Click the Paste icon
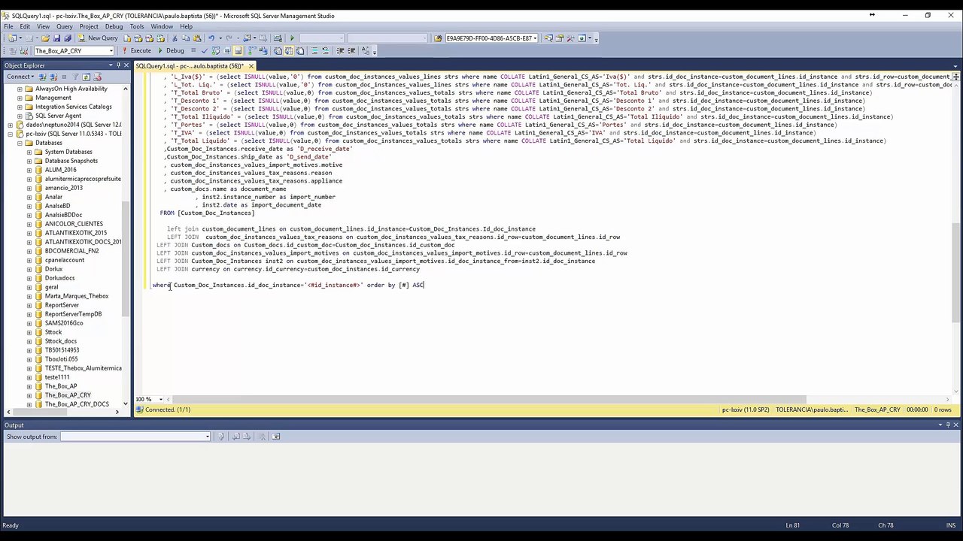Image resolution: width=963 pixels, height=541 pixels. 197,38
